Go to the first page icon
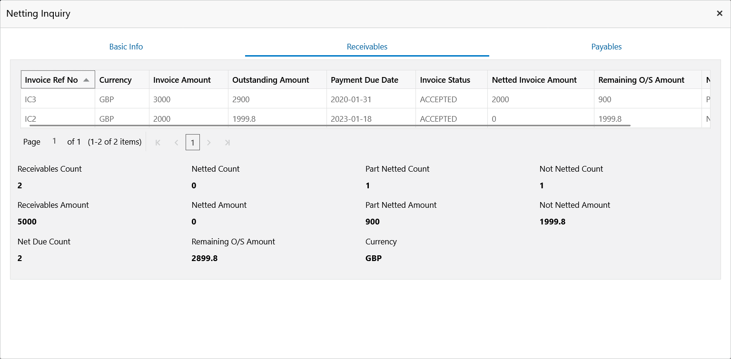 158,142
